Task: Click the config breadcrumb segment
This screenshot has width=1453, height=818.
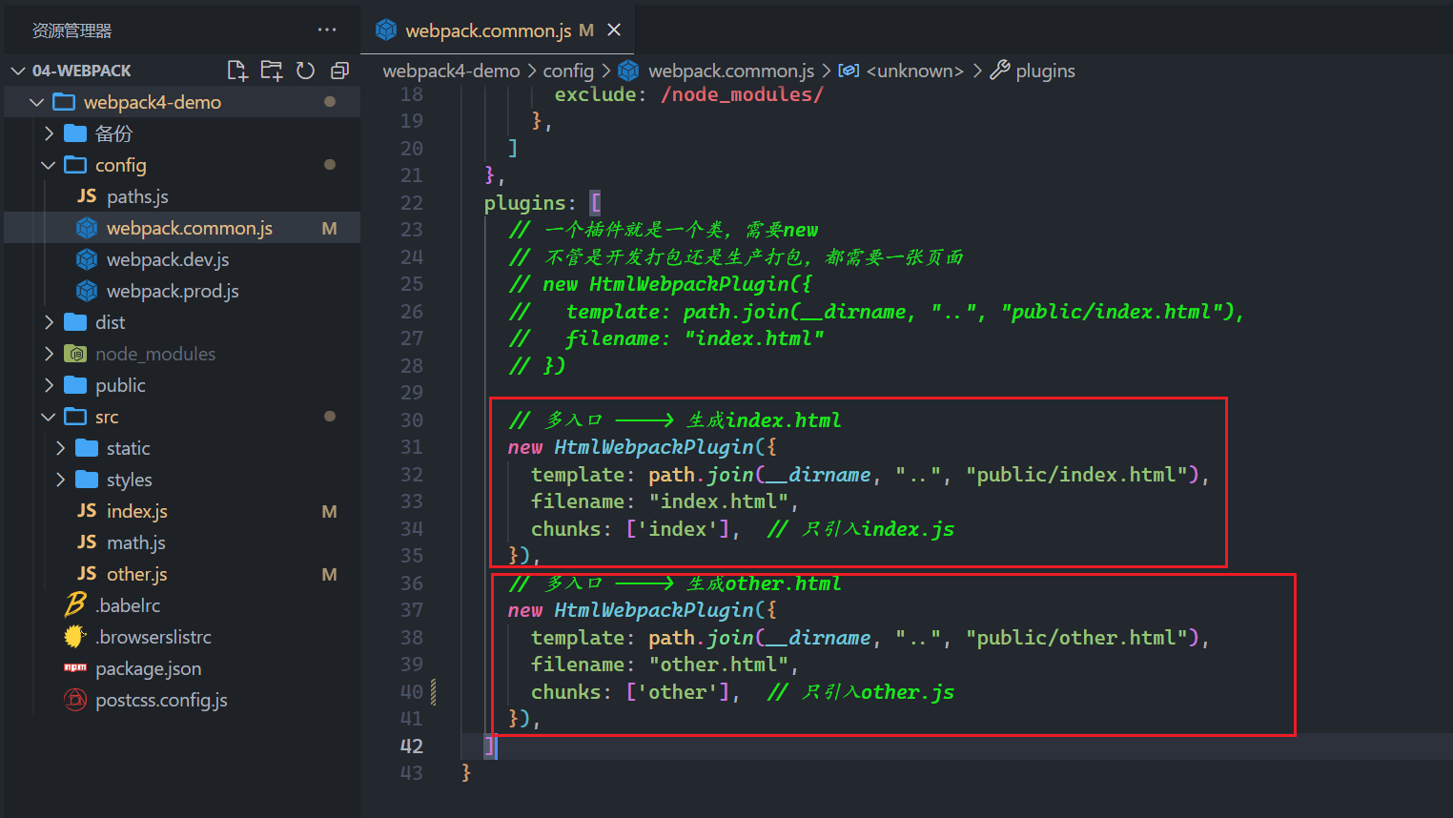Action: (x=568, y=71)
